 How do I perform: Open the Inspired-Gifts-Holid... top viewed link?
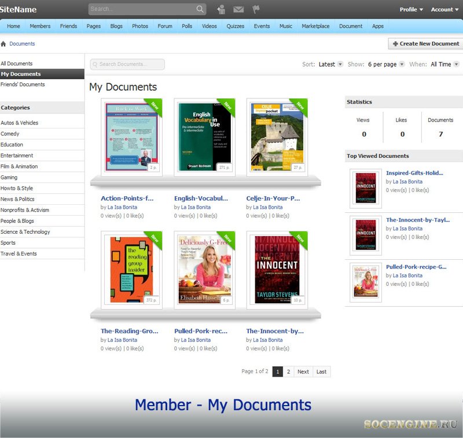coord(414,173)
